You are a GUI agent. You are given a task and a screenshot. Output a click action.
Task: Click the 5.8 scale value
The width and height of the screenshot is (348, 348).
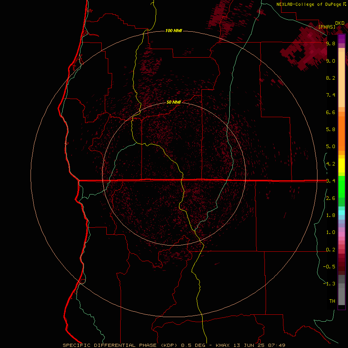[x=331, y=130]
